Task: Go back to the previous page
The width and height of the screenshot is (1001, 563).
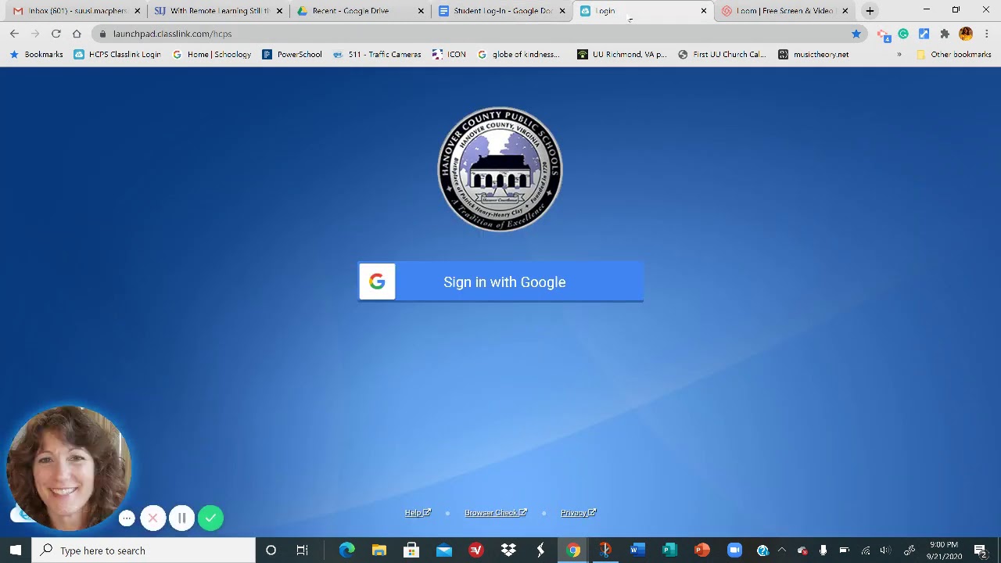Action: tap(14, 34)
